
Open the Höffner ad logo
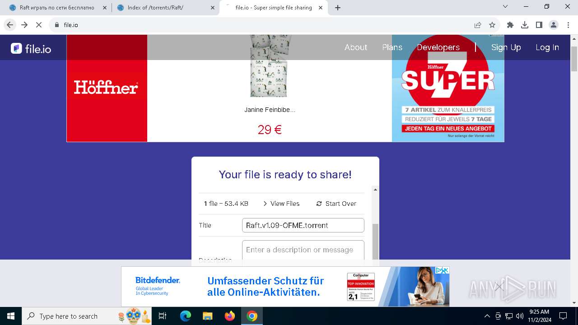coord(107,88)
